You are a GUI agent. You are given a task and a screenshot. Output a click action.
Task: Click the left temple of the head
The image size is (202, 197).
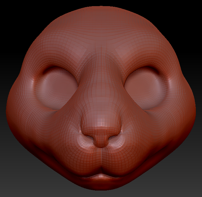pyautogui.click(x=36, y=55)
